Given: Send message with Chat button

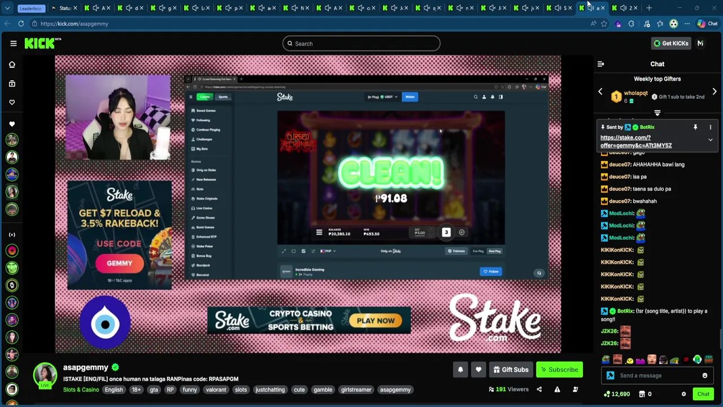Looking at the screenshot, I should point(703,394).
